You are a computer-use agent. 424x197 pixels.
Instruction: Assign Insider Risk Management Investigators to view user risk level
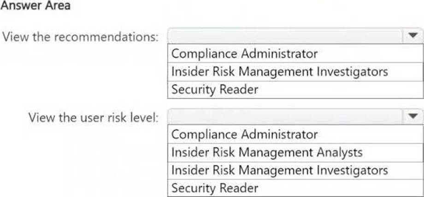pos(279,170)
